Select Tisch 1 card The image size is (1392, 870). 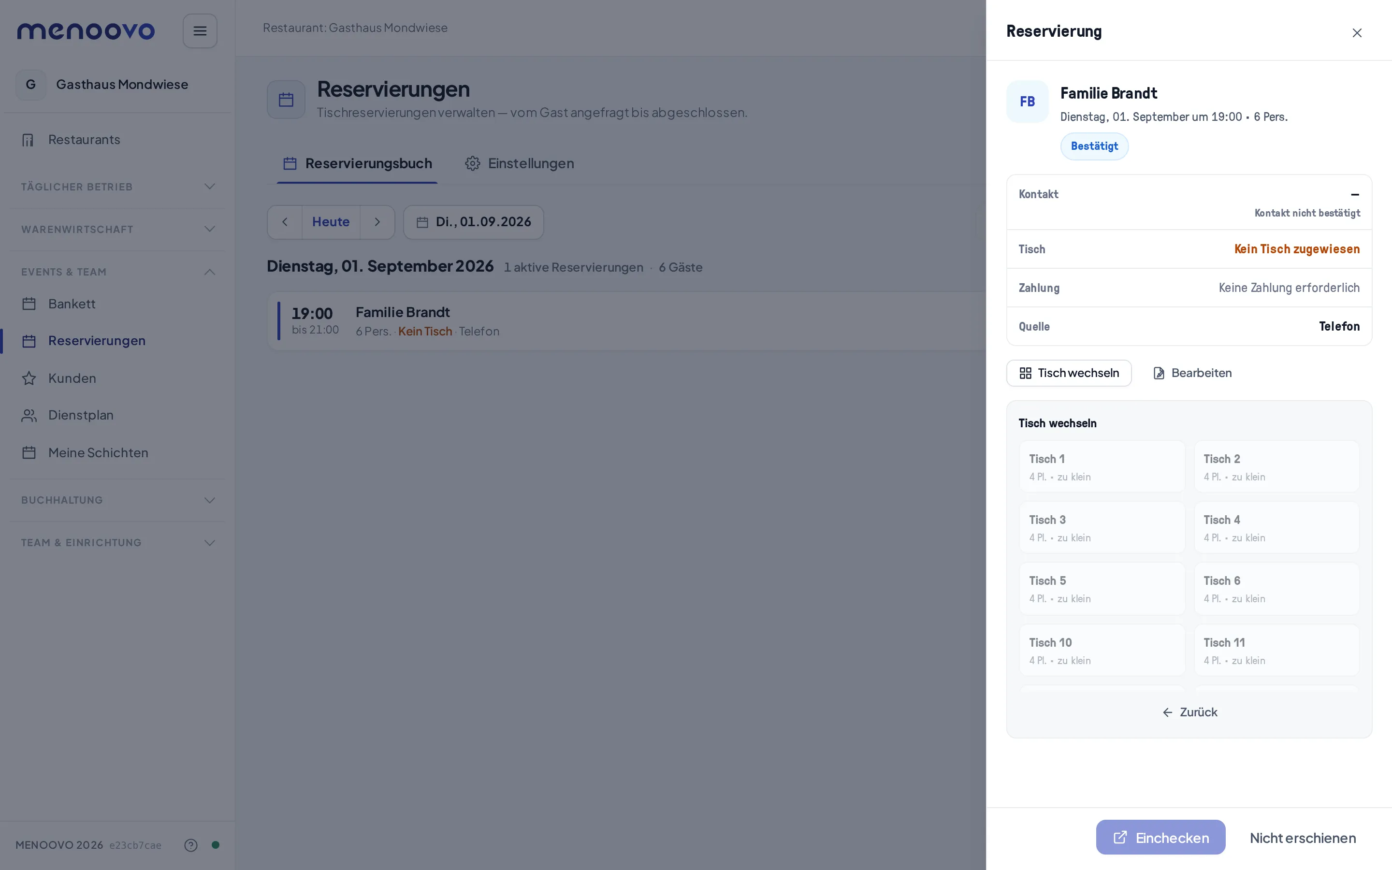1102,466
